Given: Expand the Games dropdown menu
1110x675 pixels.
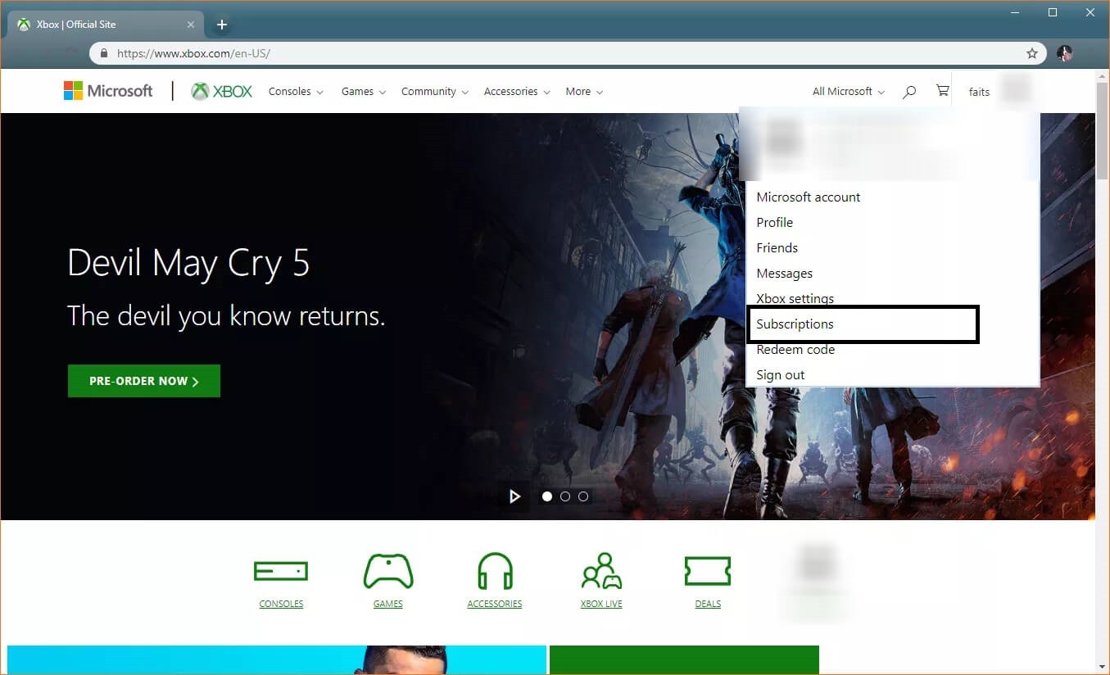Looking at the screenshot, I should [364, 92].
